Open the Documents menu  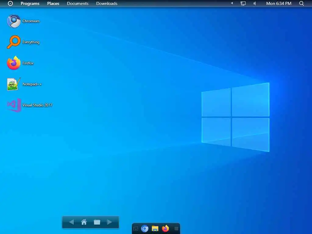pos(78,3)
